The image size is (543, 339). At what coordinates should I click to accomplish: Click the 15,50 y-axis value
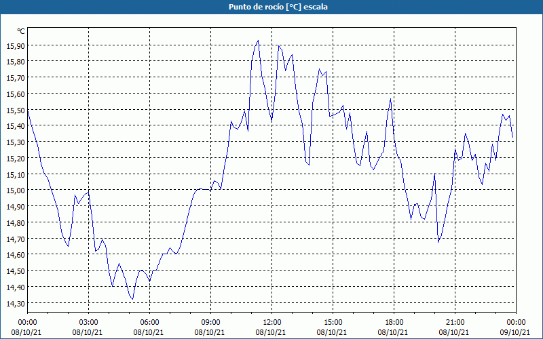(15, 111)
